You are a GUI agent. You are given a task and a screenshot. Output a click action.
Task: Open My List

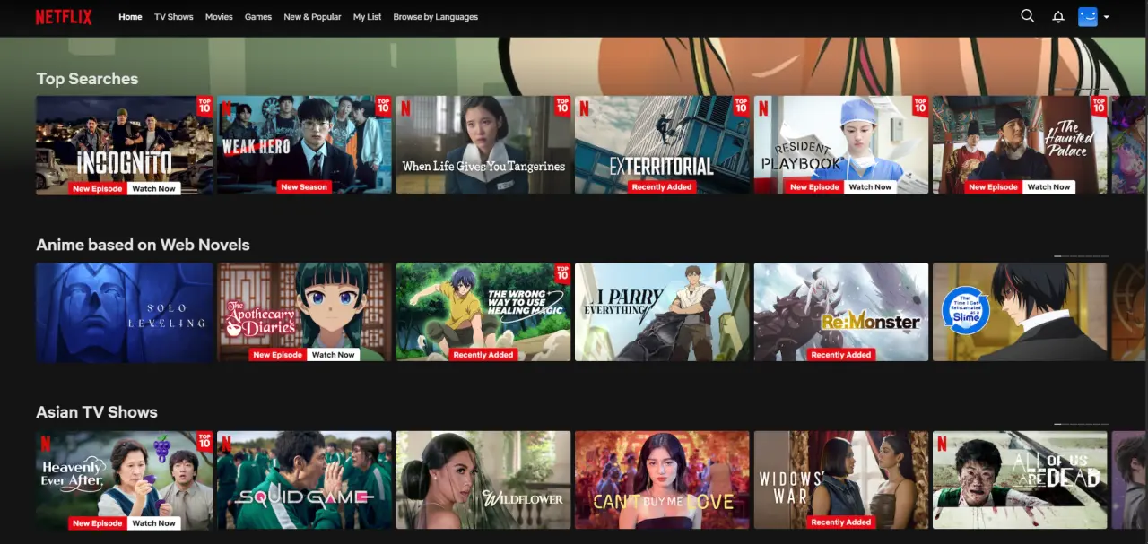[x=367, y=17]
